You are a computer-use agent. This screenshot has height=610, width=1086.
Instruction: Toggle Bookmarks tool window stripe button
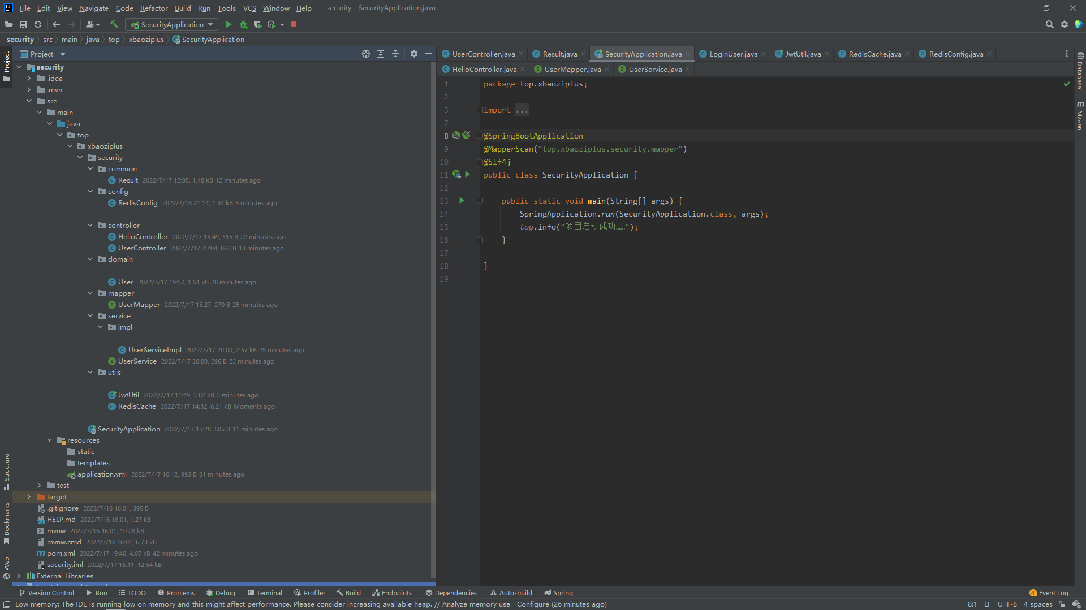[x=7, y=523]
